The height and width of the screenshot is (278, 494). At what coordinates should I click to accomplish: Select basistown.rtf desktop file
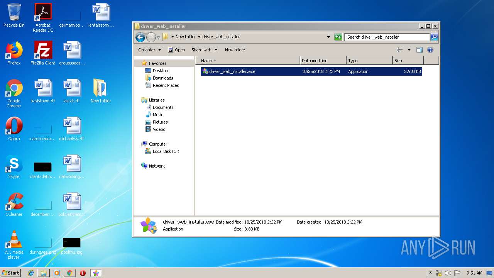point(43,91)
